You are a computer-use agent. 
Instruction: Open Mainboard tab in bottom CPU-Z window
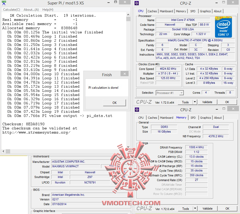point(167,118)
